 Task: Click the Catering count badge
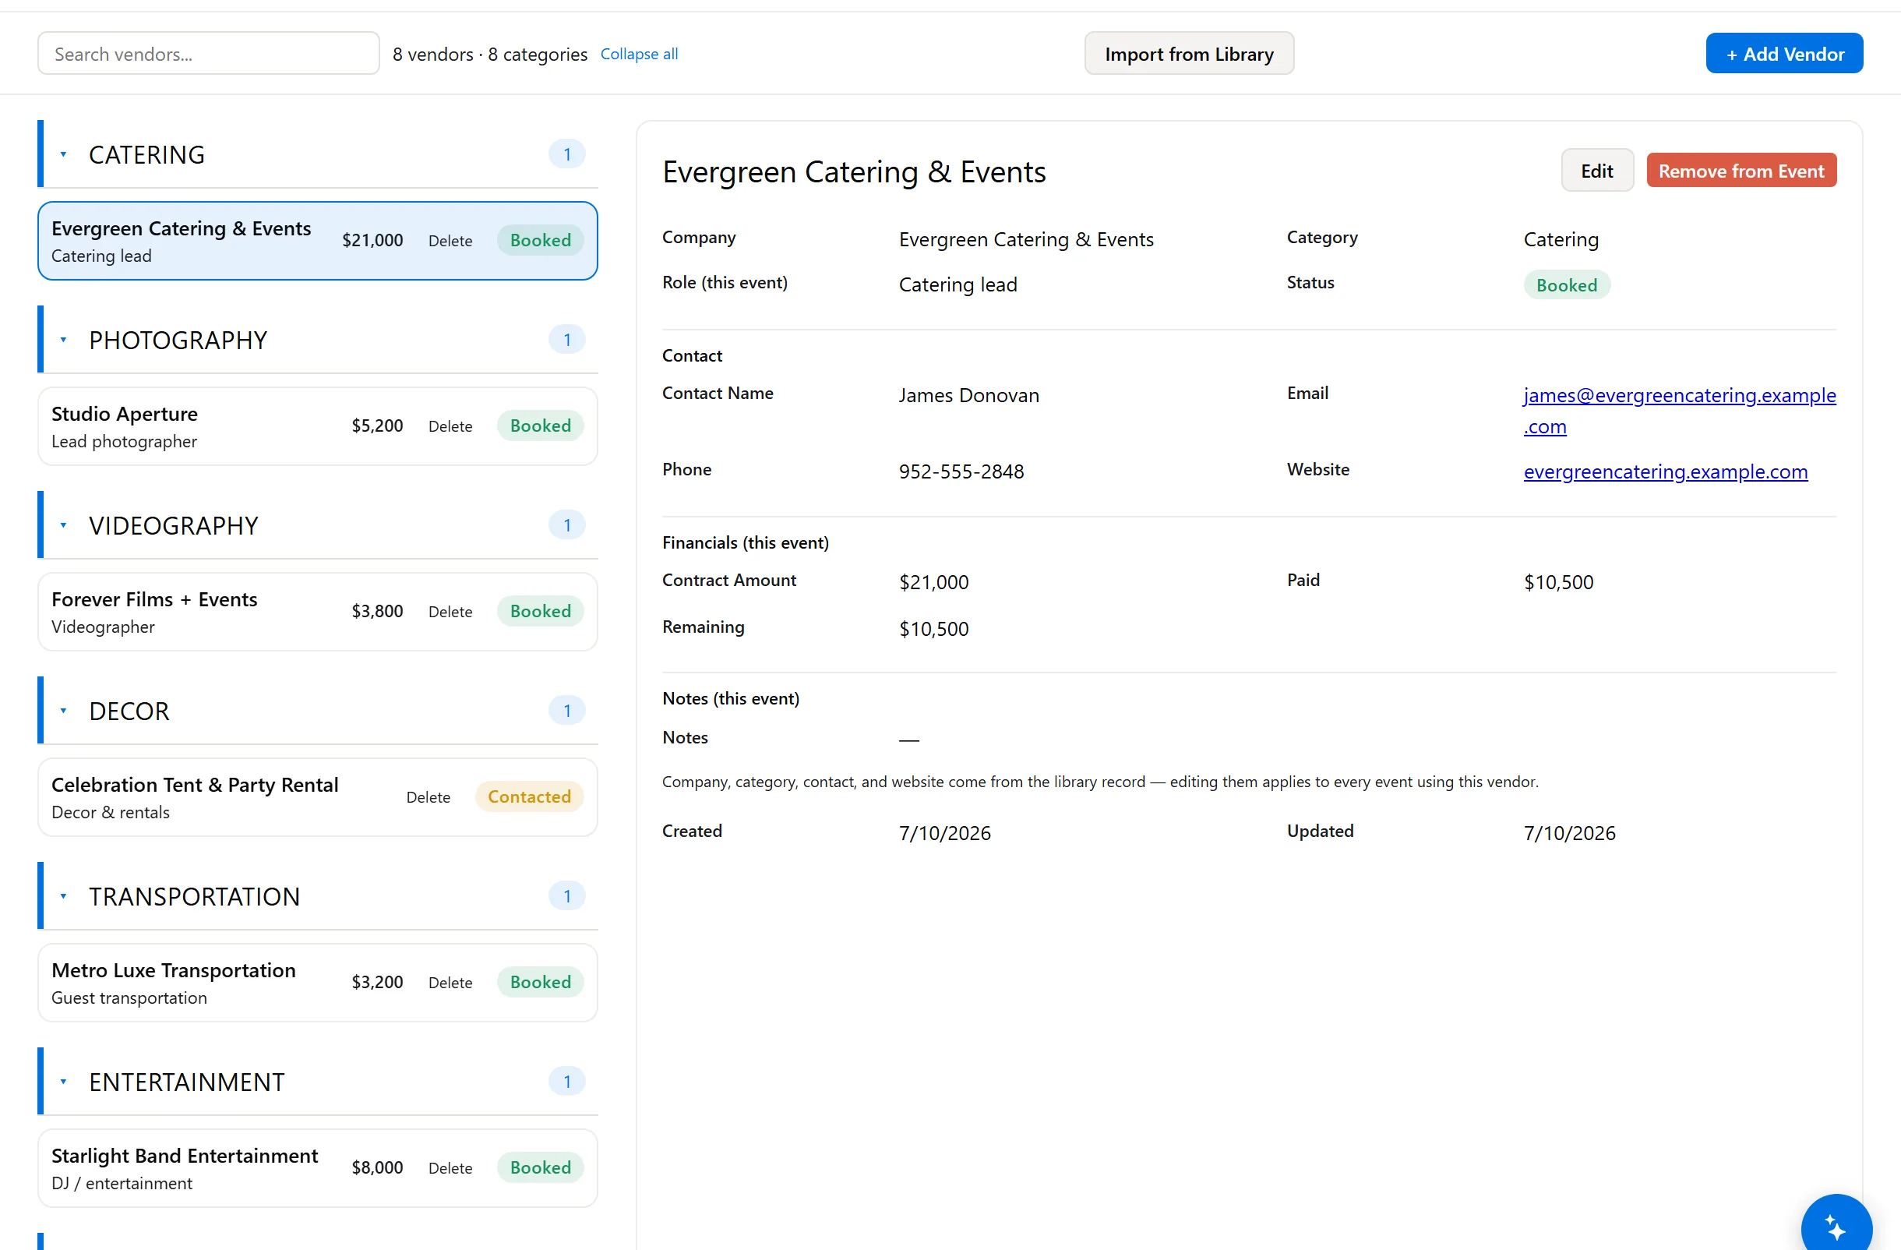566,154
